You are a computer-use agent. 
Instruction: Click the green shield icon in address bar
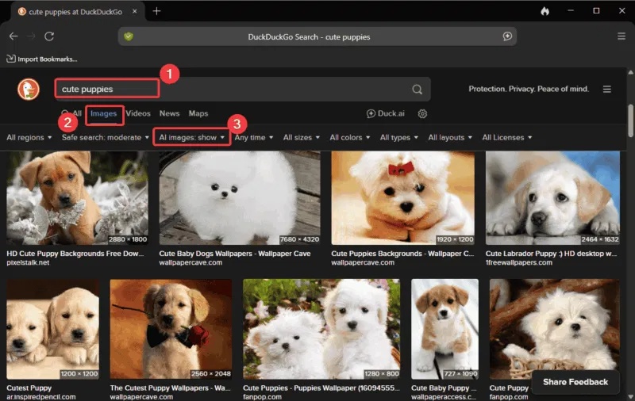point(129,36)
